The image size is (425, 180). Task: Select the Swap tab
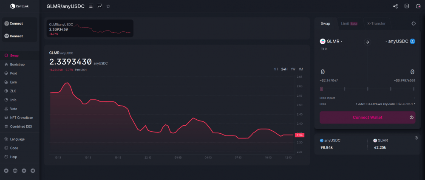(x=325, y=23)
